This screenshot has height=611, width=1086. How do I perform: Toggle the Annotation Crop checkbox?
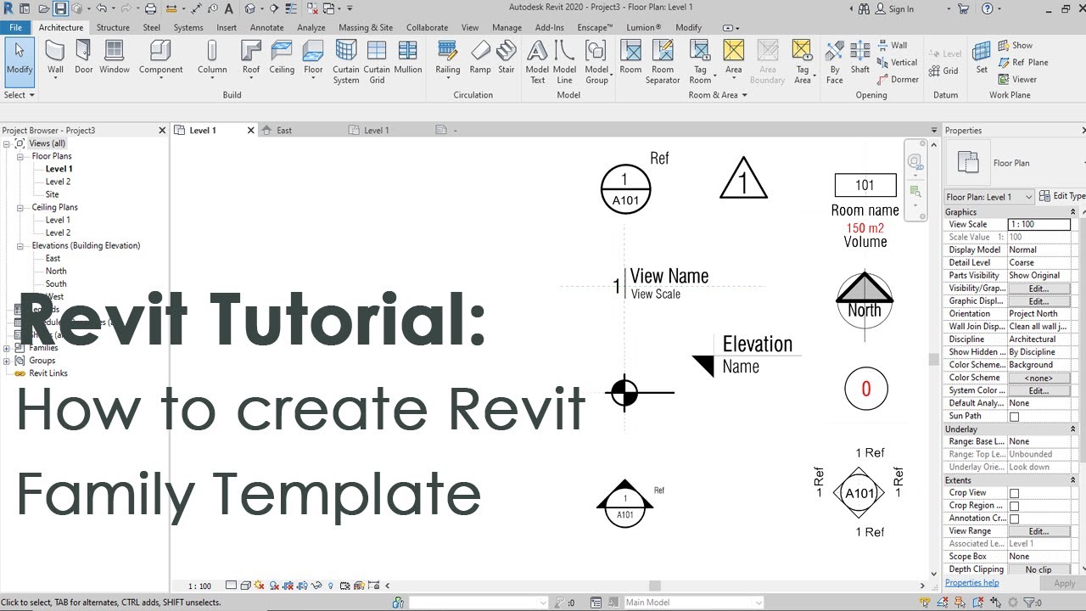click(1014, 519)
